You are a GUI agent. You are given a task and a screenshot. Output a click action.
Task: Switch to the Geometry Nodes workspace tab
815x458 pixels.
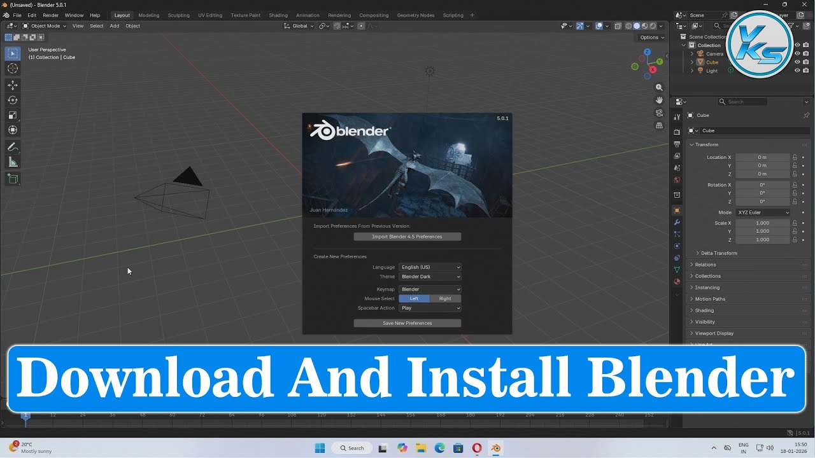(416, 15)
